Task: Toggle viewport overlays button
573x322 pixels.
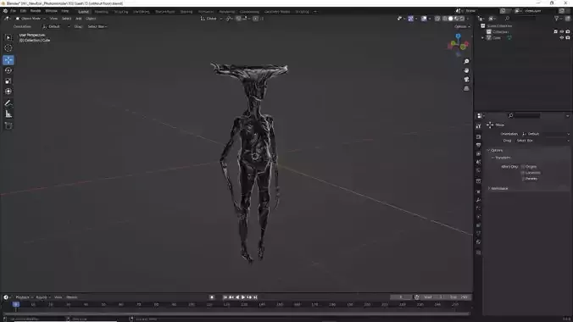Action: click(x=424, y=19)
